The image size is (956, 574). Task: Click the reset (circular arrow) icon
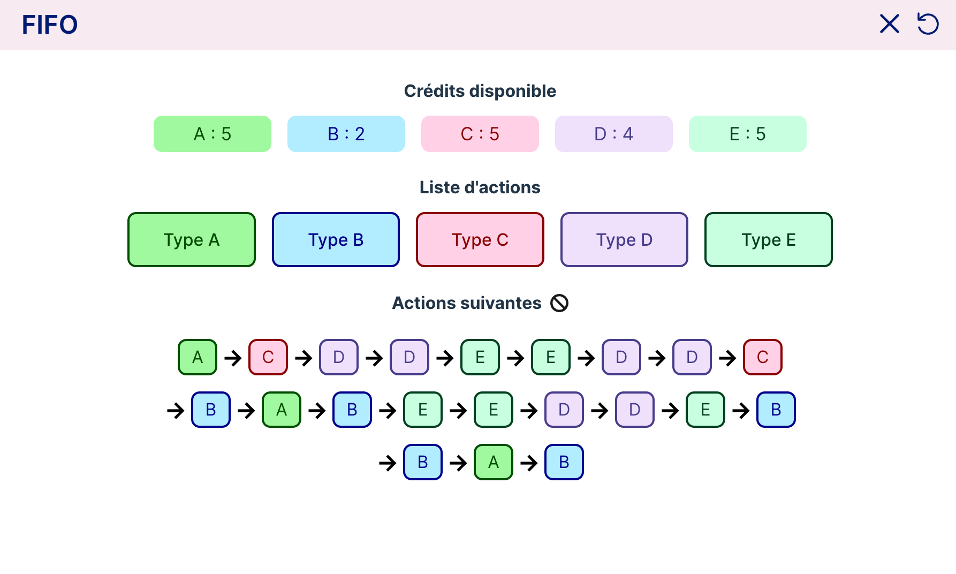928,24
